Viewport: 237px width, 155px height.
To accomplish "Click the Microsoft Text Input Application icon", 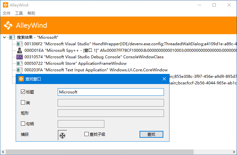I will [x=20, y=70].
